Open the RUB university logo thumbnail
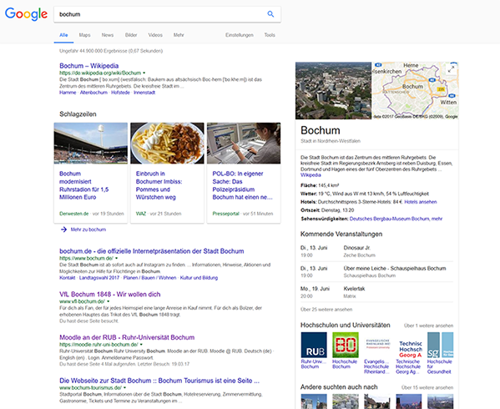The image size is (500, 409). [x=314, y=345]
